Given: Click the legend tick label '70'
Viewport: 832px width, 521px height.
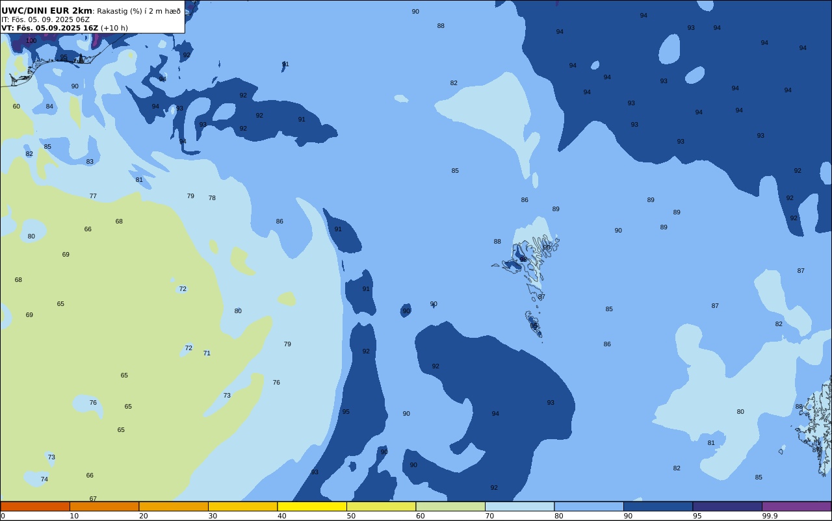Looking at the screenshot, I should 489,516.
